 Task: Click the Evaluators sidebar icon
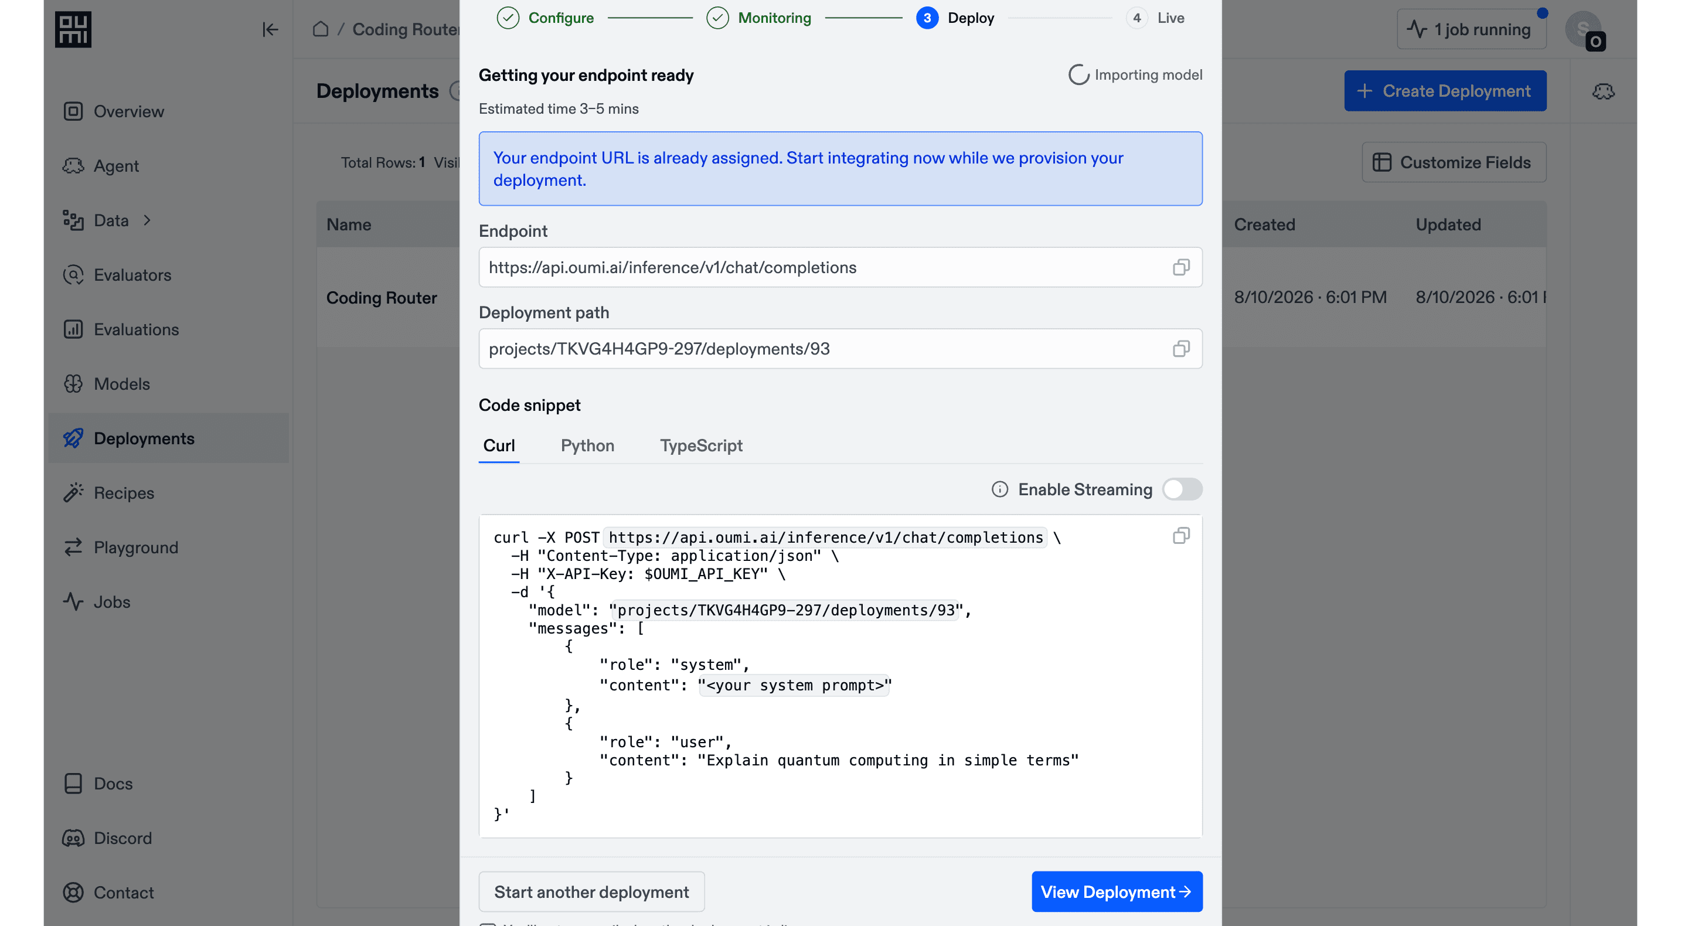pyautogui.click(x=73, y=275)
